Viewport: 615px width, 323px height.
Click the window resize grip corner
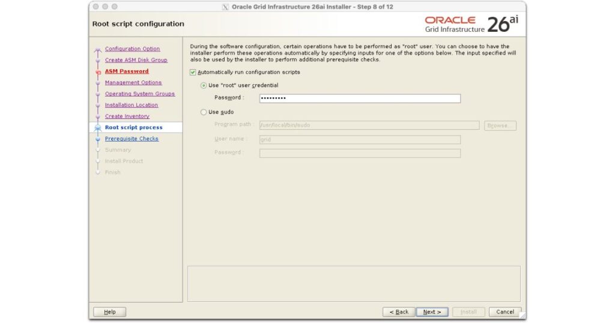[523, 316]
